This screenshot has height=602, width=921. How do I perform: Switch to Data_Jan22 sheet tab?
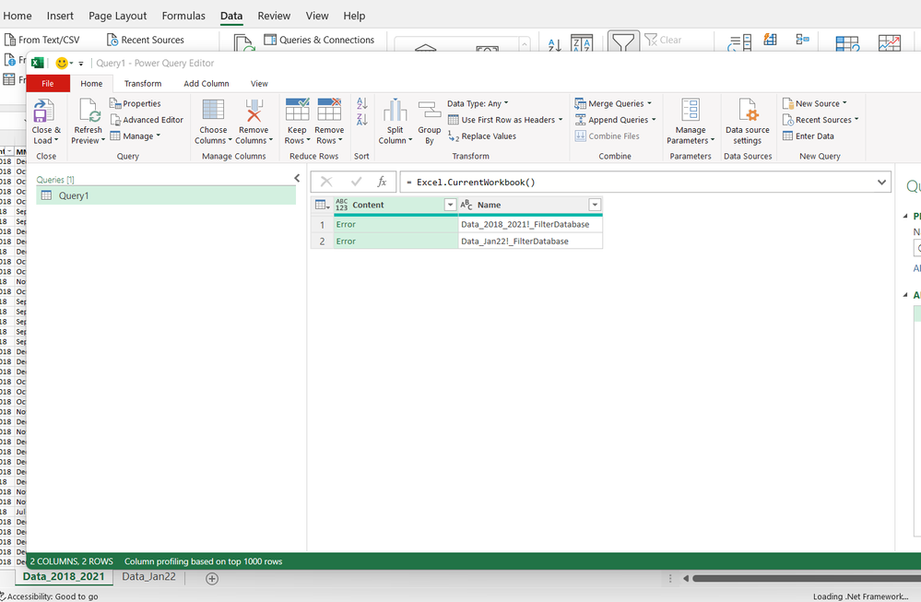[148, 577]
